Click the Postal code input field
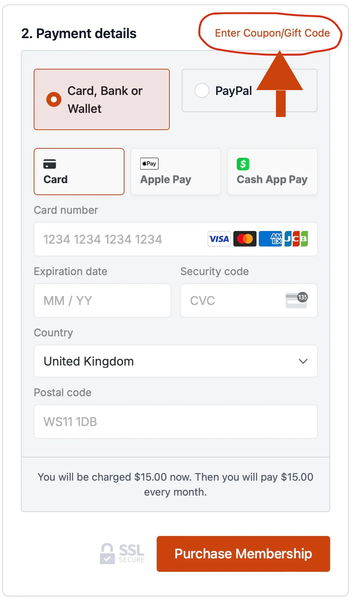Screen dimensions: 353x598 pyautogui.click(x=175, y=422)
